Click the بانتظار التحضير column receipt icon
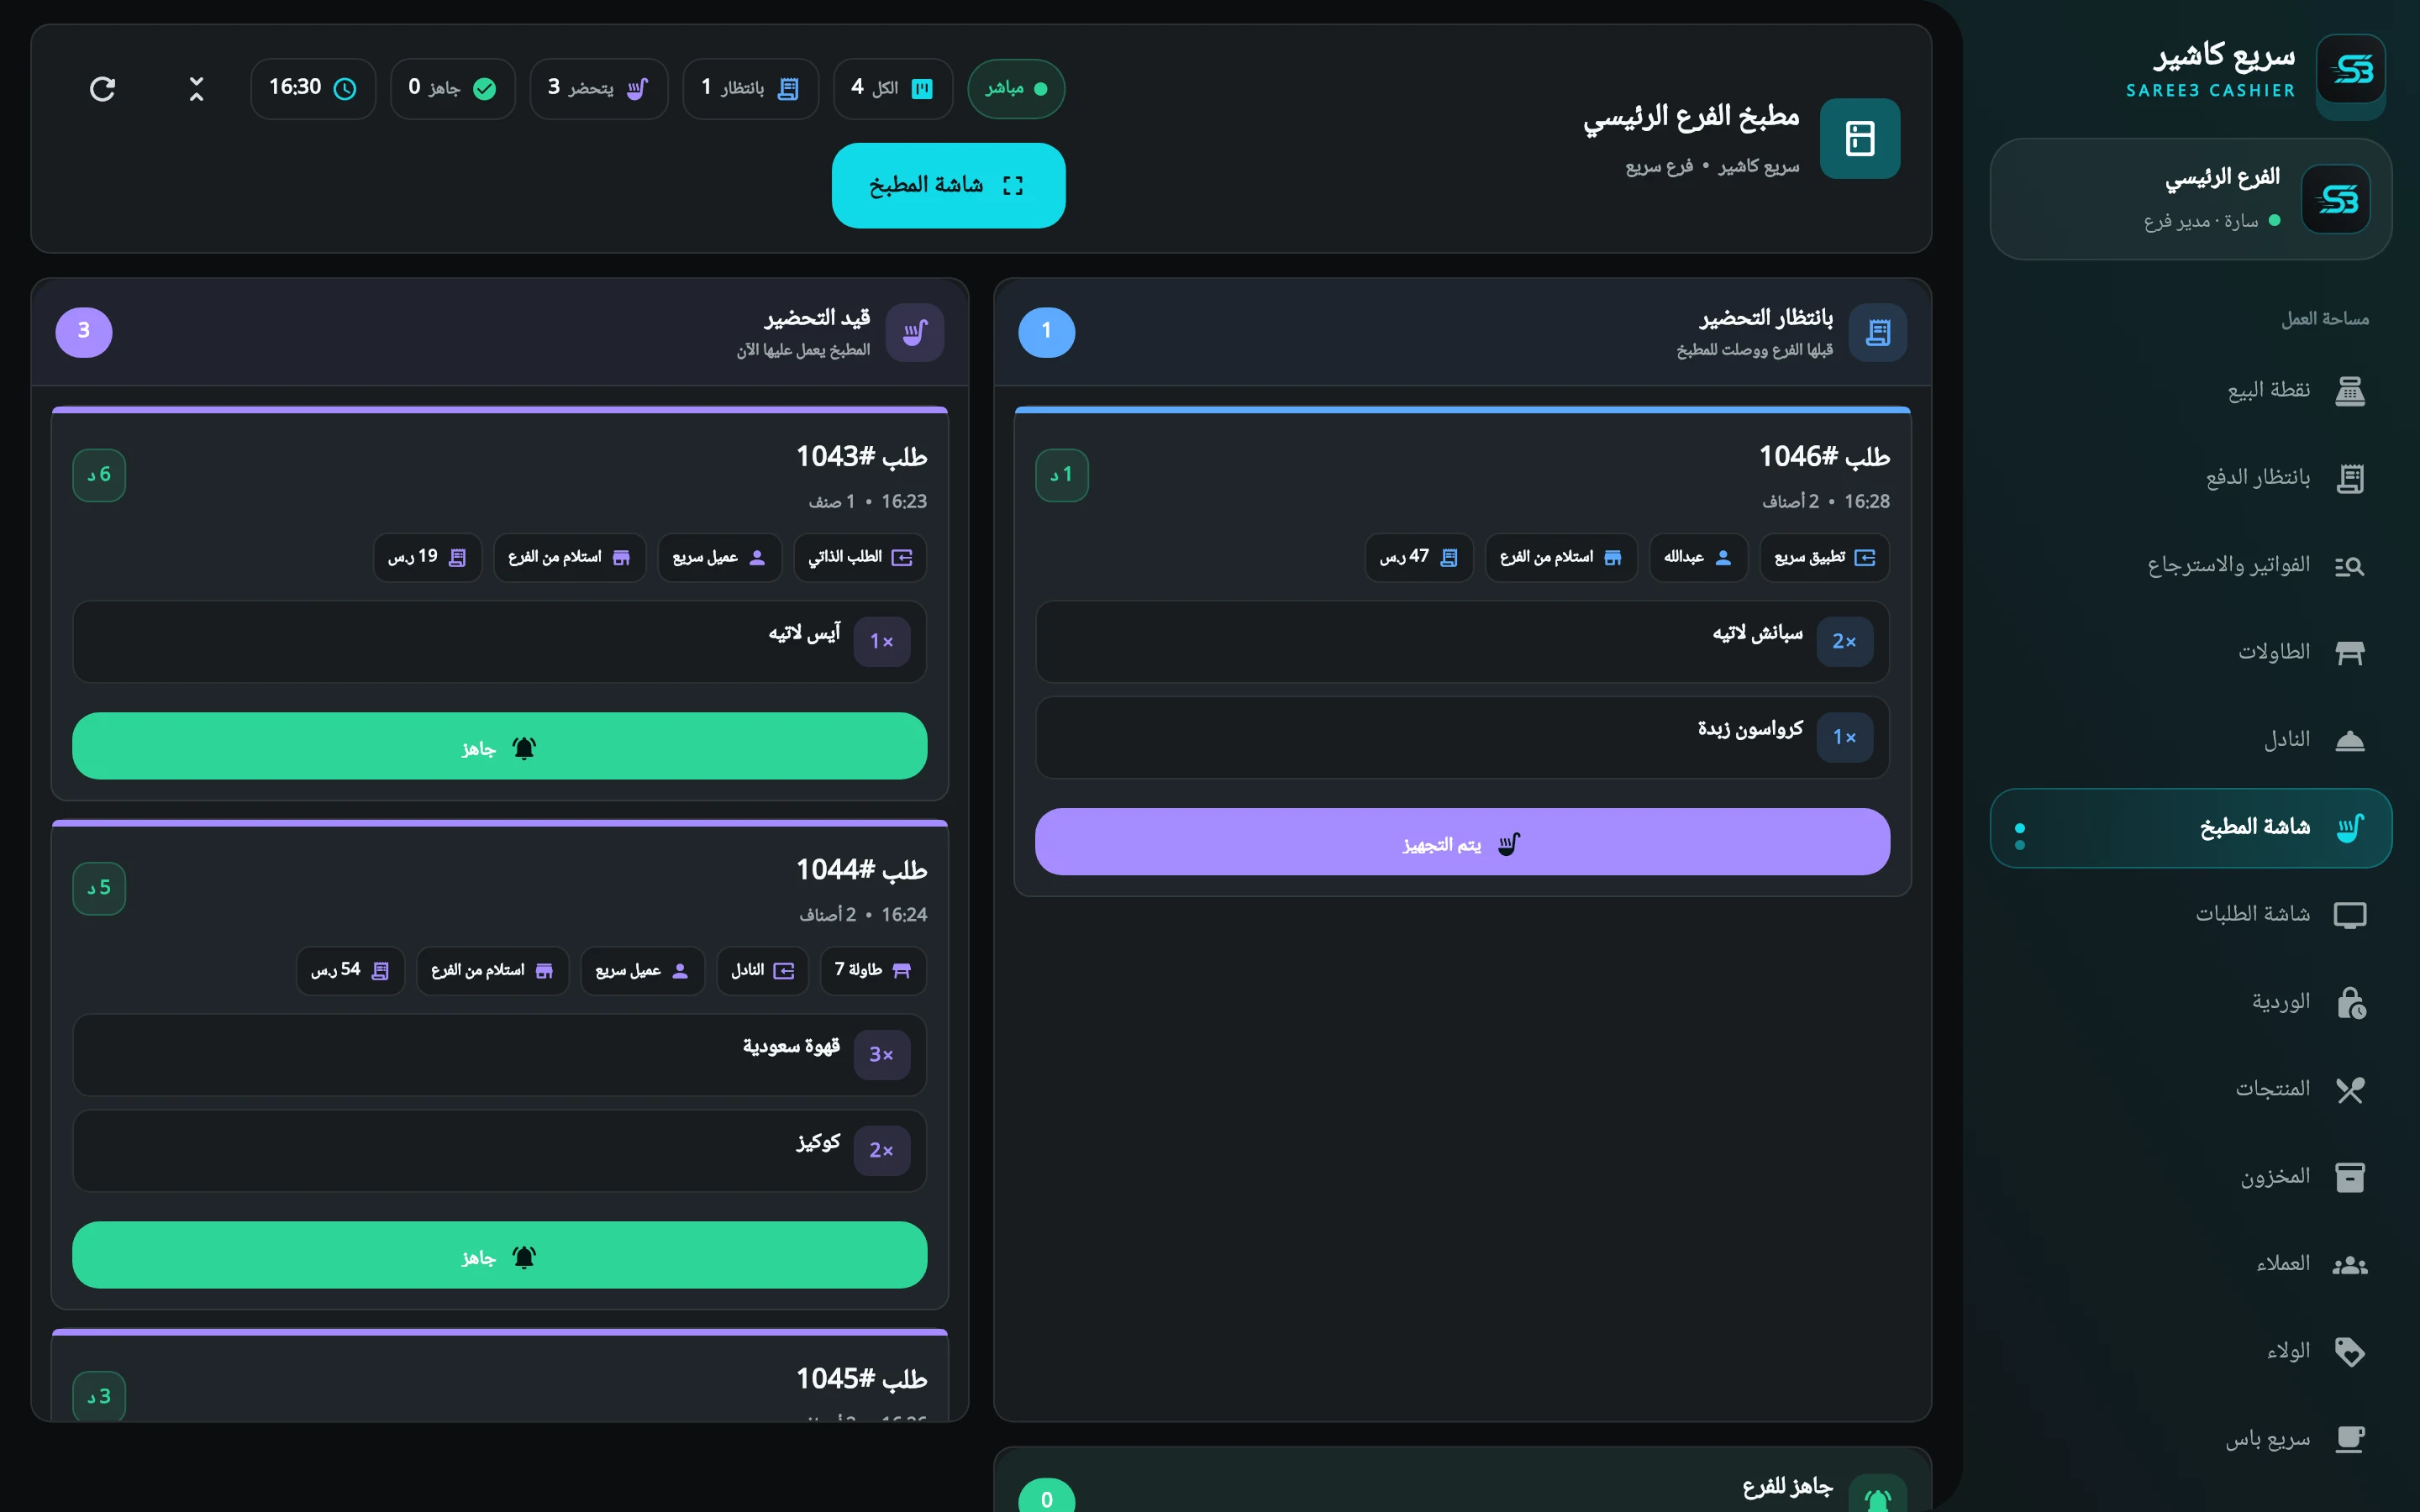 [1877, 332]
